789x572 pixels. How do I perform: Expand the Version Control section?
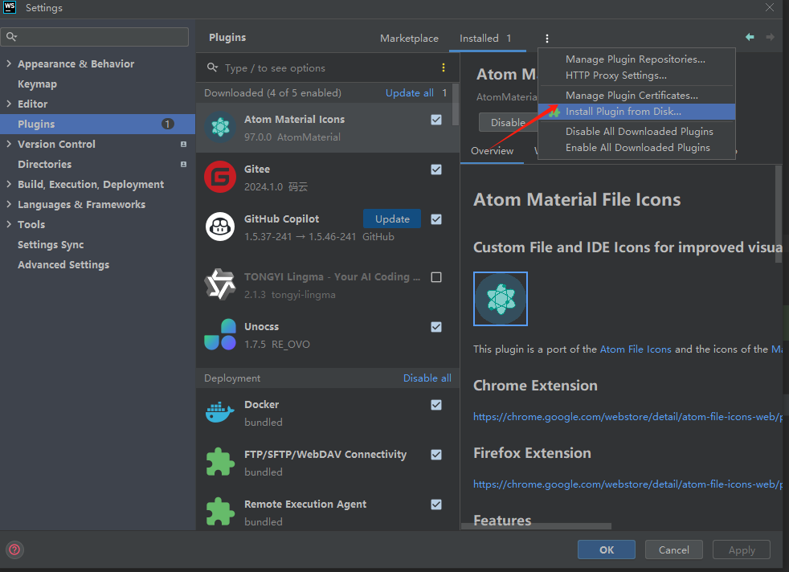tap(9, 145)
